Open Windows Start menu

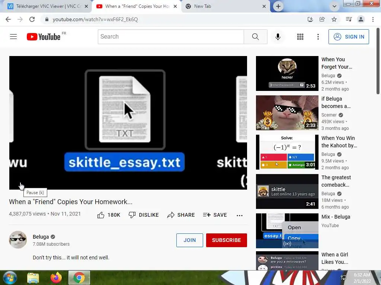click(9, 278)
